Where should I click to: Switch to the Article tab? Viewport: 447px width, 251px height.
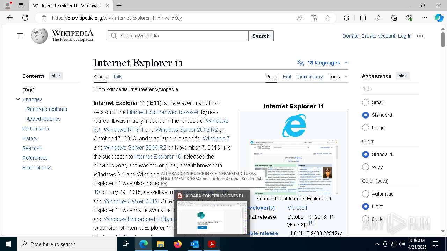coord(100,77)
